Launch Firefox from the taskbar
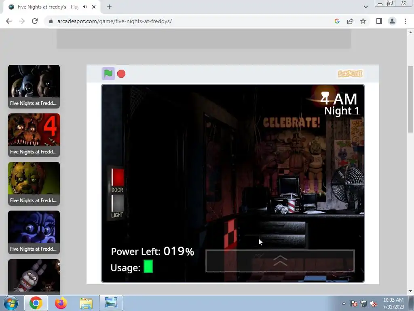Viewport: 414px width, 311px height. tap(61, 303)
